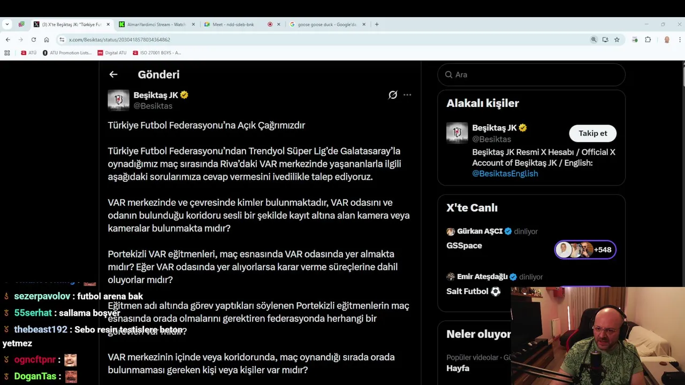
Task: Open the tab search dropdown arrow
Action: 7,24
